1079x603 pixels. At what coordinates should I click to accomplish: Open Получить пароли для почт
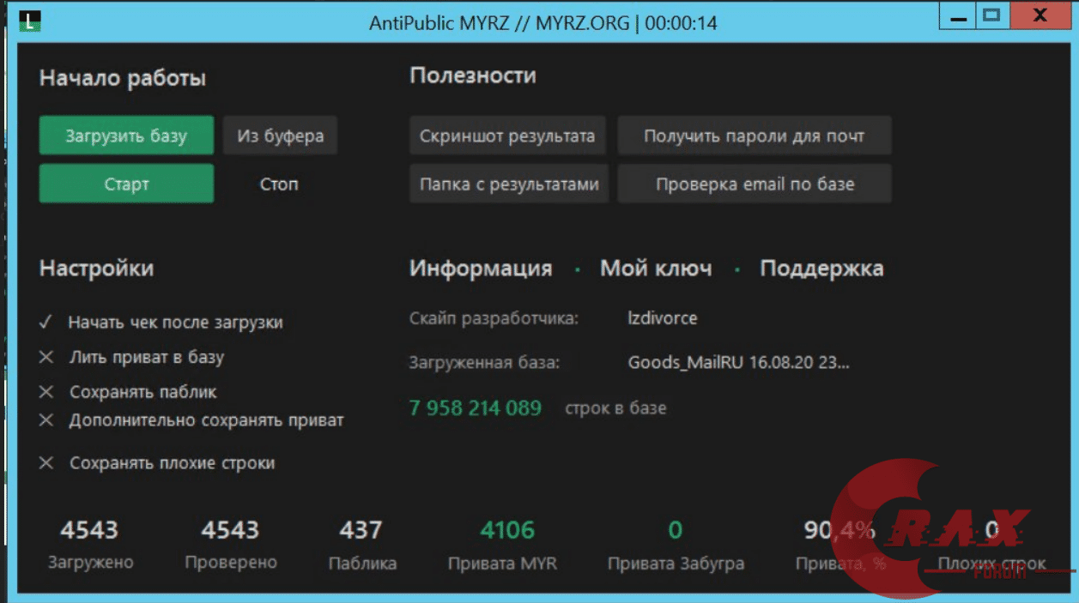[755, 136]
